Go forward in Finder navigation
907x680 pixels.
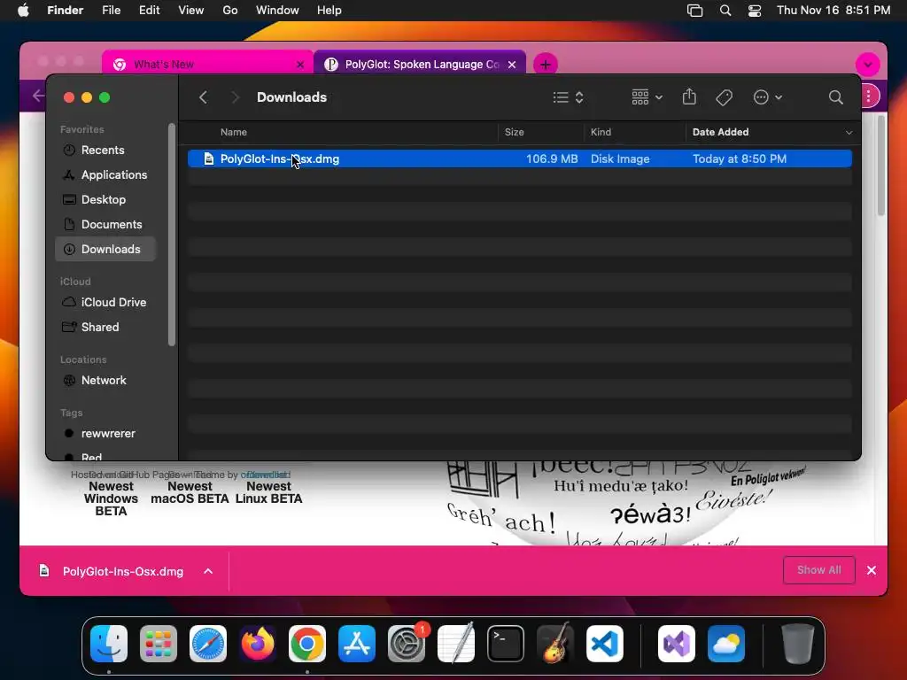click(234, 97)
